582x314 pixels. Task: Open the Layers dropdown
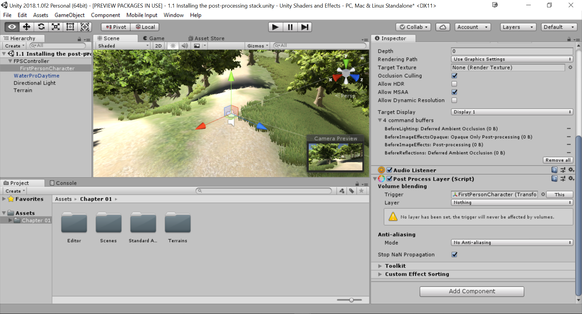[x=518, y=27]
